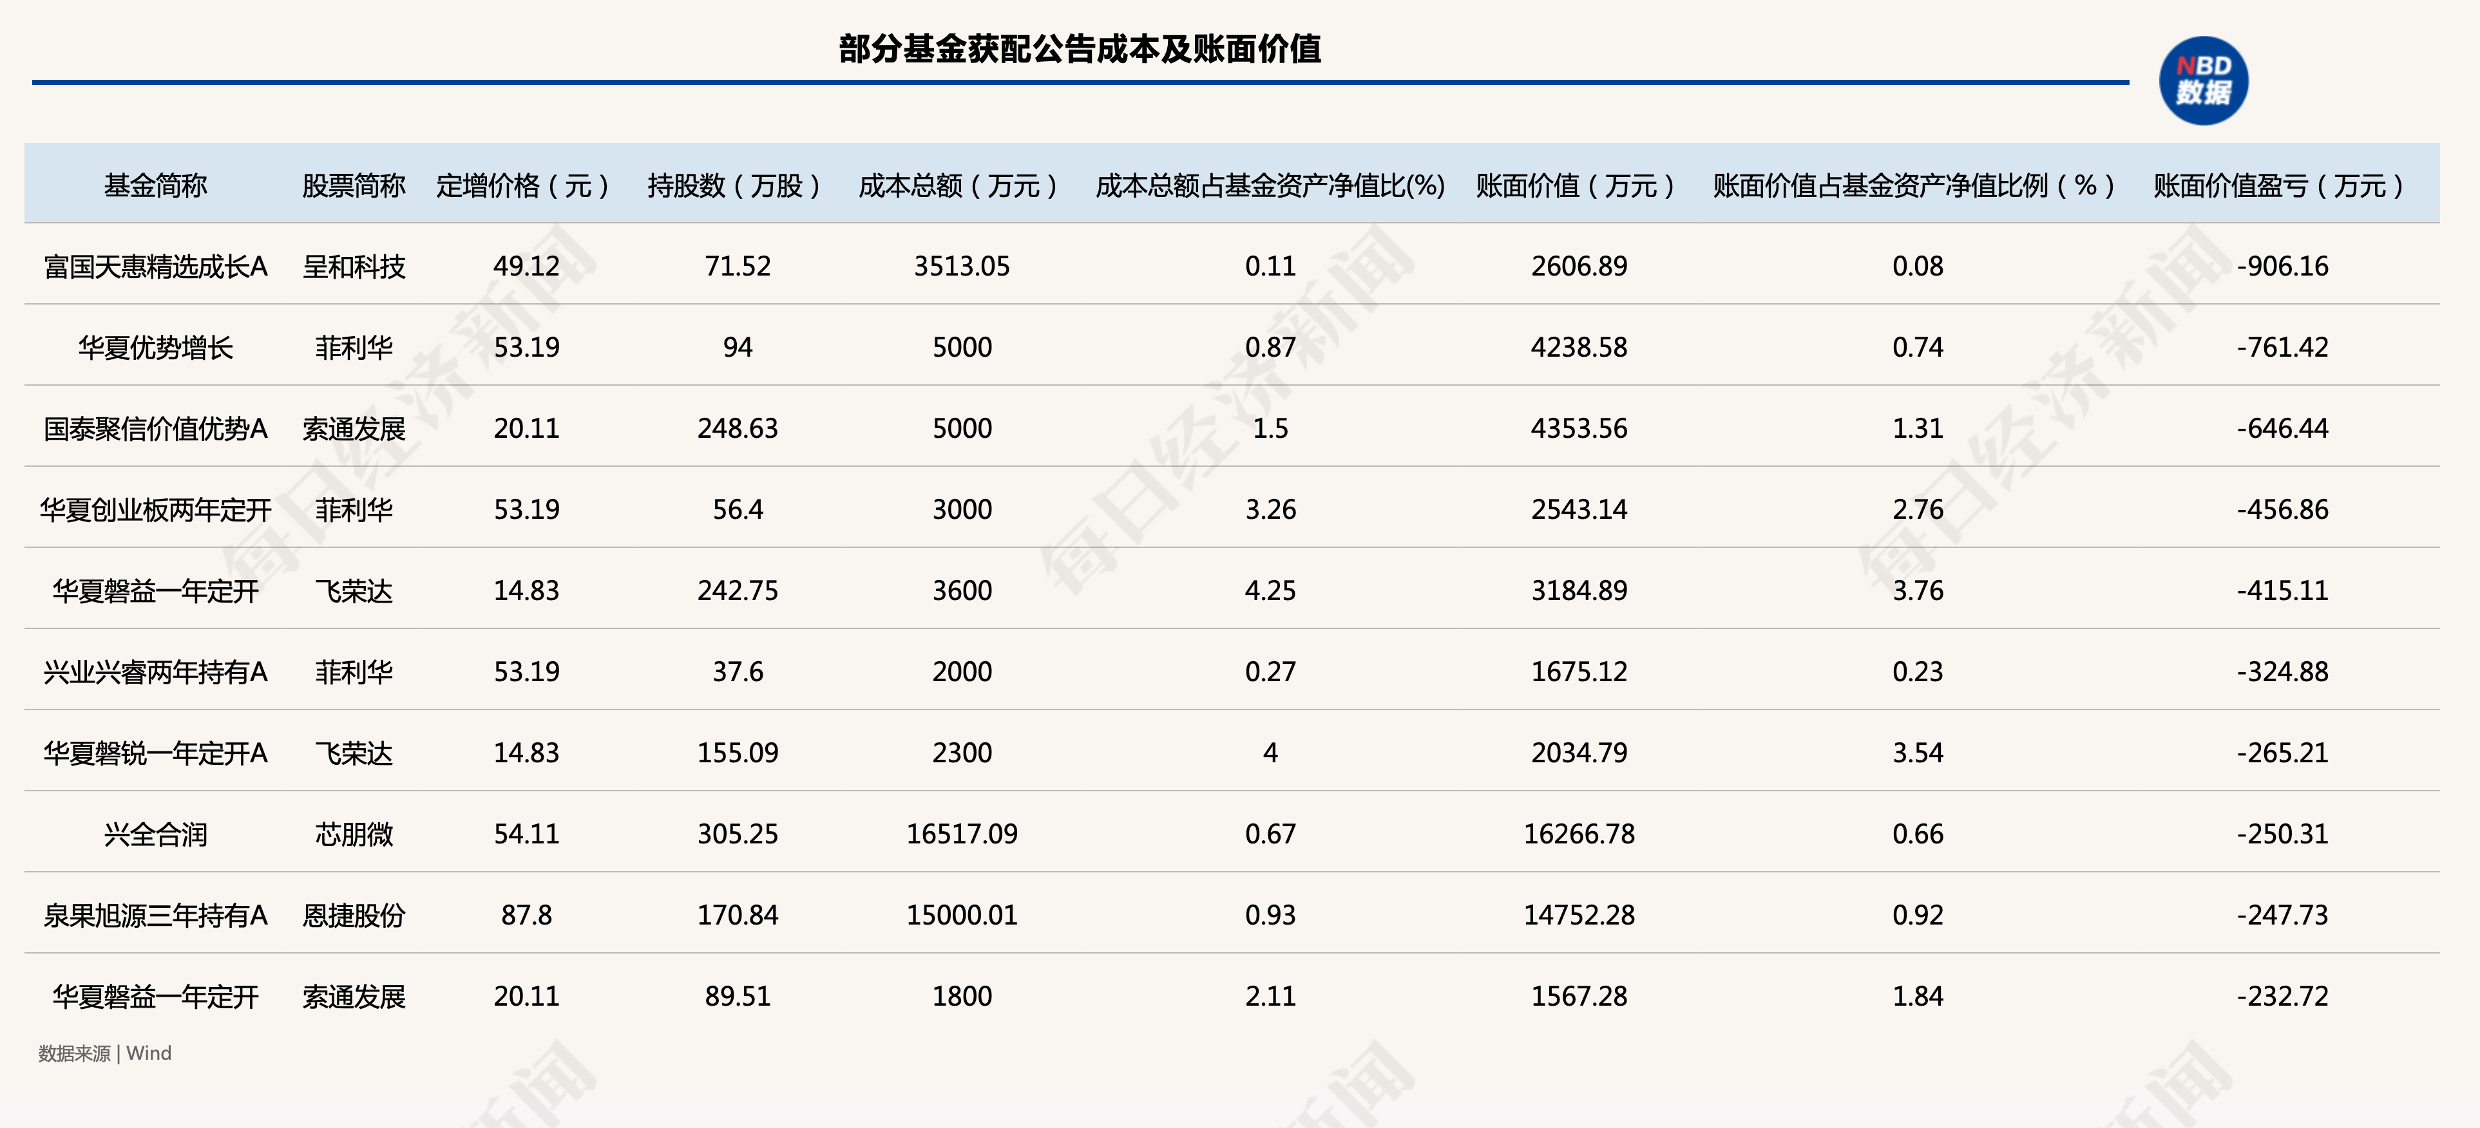Select the 定增价格(元) header cell

point(525,185)
